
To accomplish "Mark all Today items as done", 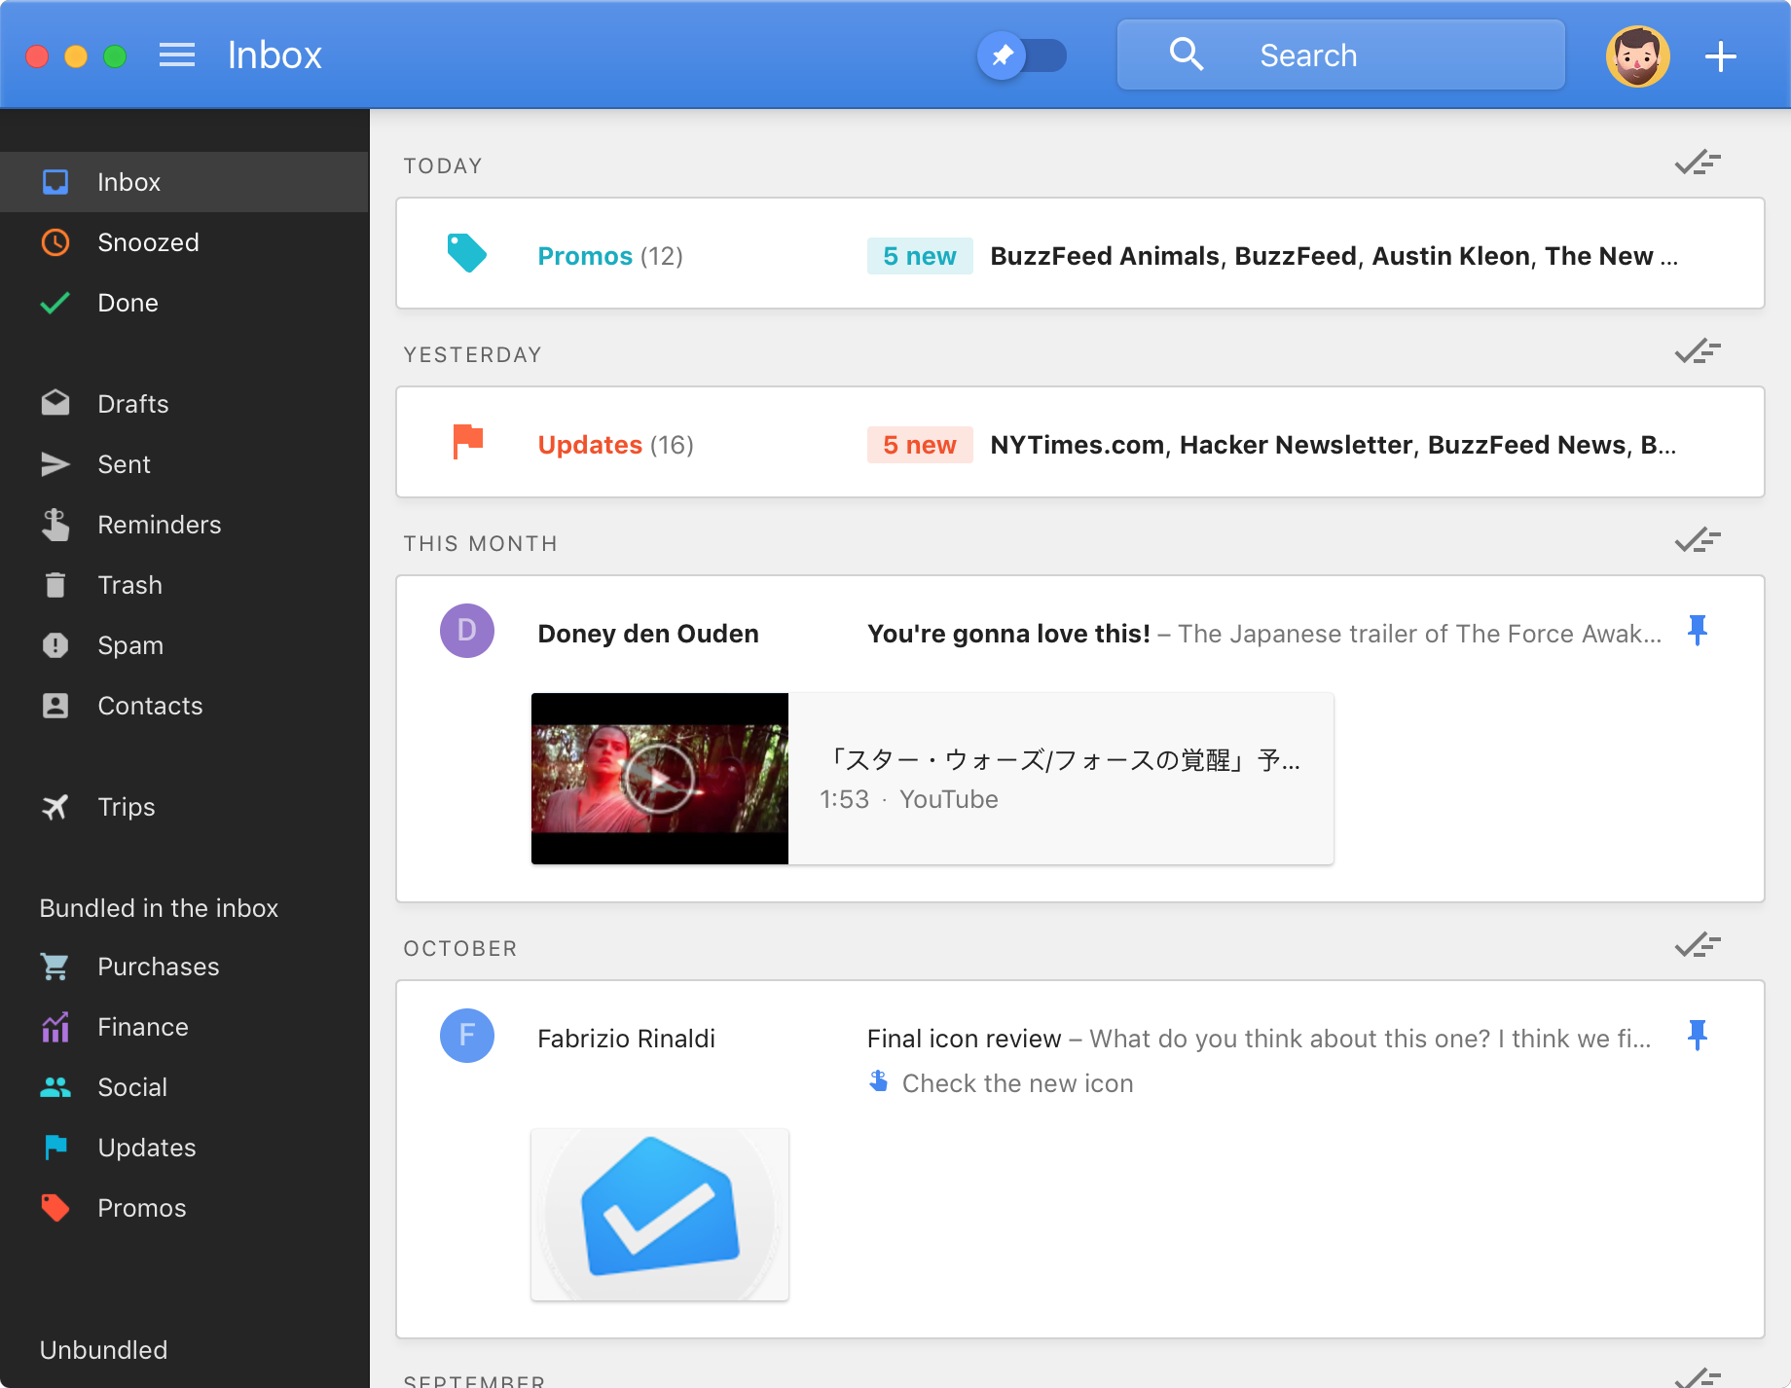I will click(x=1697, y=164).
